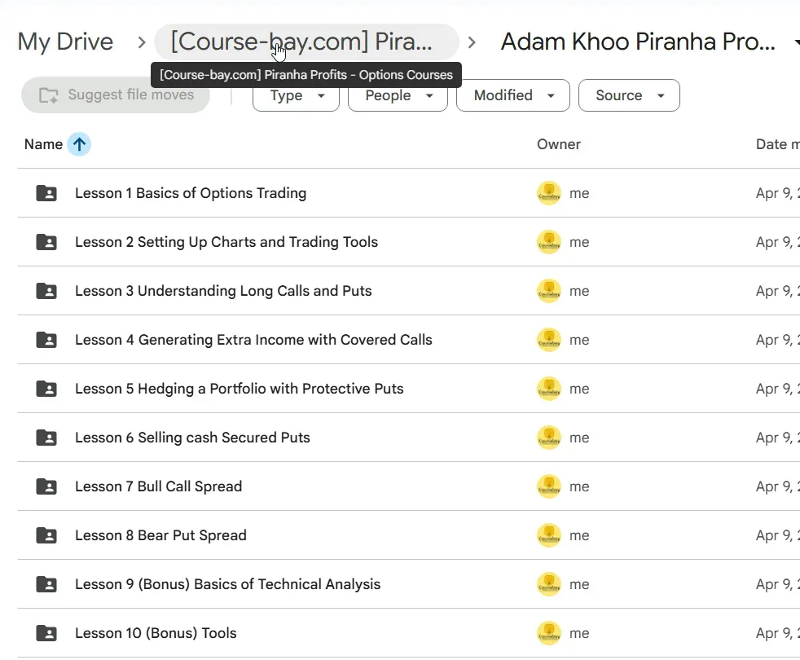Select the folder icon of Lesson 2 Setting Up Charts
800x660 pixels.
pos(46,242)
